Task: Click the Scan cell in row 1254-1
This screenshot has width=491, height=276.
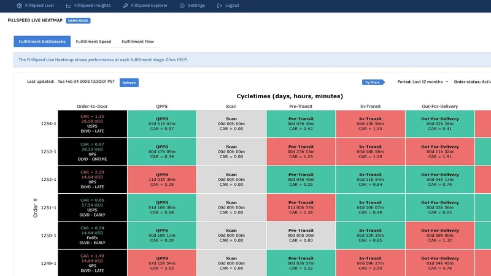Action: 231,124
